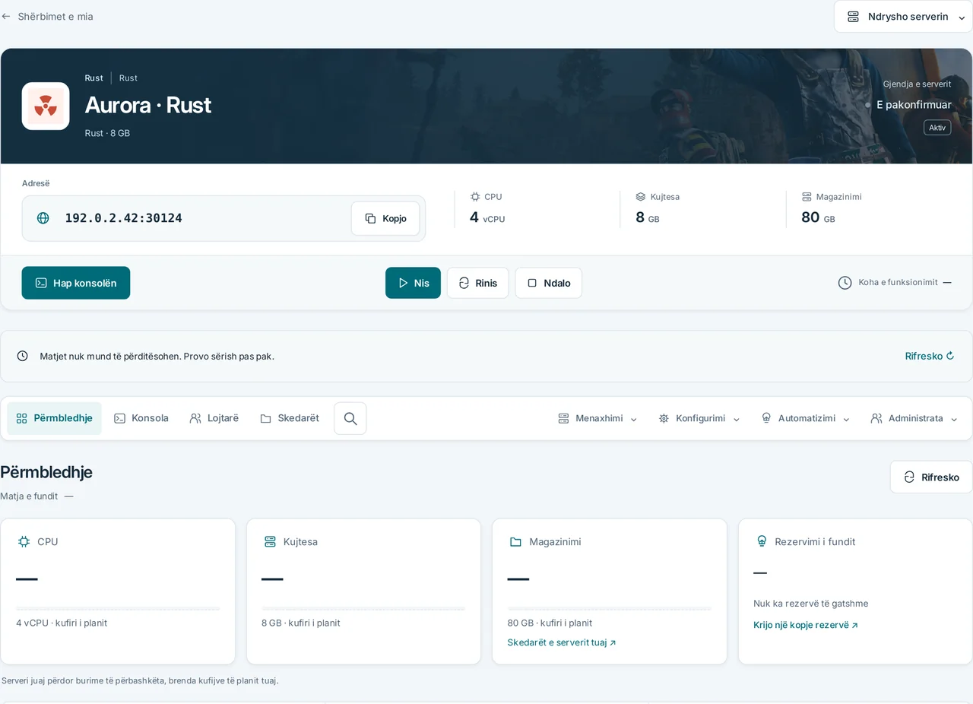
Task: Switch to the Konsola tab
Action: (x=141, y=418)
